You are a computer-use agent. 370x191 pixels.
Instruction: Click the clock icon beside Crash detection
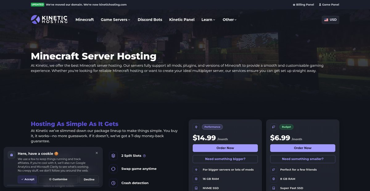click(x=113, y=183)
